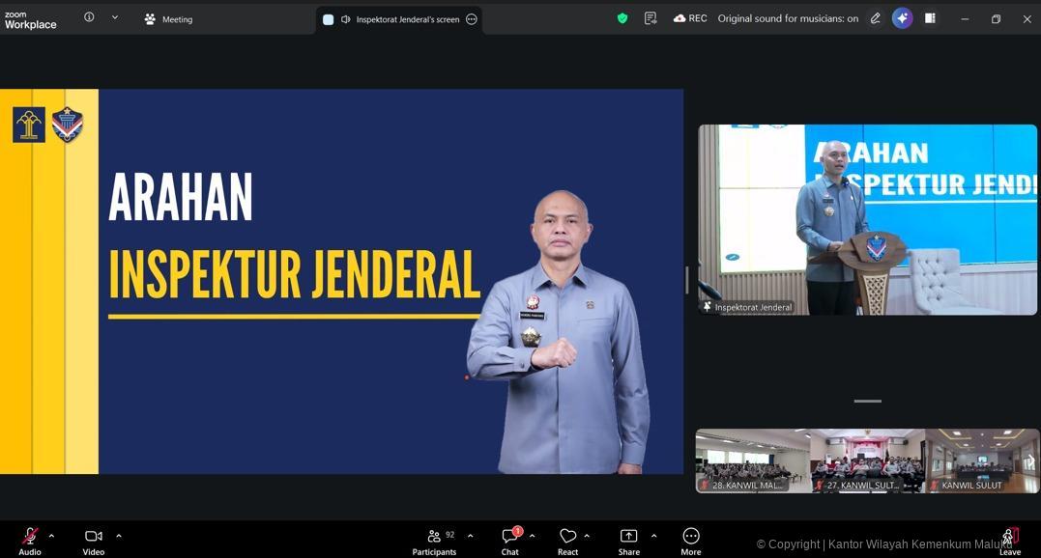Screen dimensions: 1041x558
Task: Click the Share screen icon
Action: coord(628,540)
